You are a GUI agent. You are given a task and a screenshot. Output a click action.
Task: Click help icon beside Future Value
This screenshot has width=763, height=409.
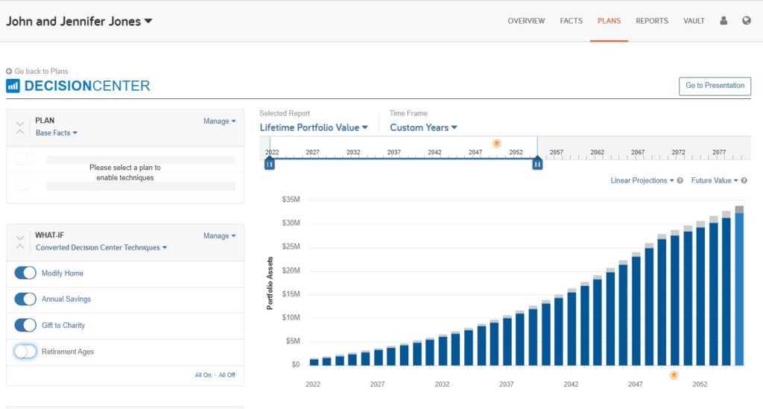click(x=744, y=181)
